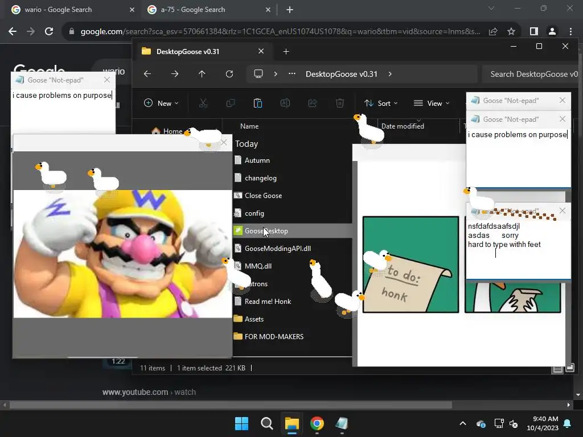Image resolution: width=583 pixels, height=437 pixels.
Task: Close the left Goose Not-epad window
Action: pyautogui.click(x=107, y=80)
